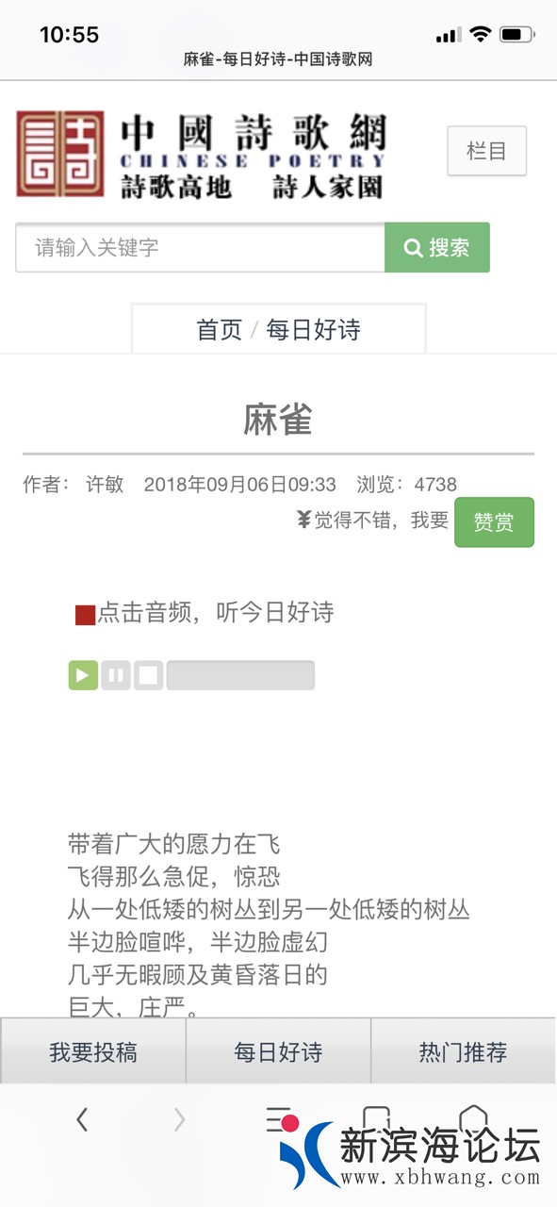Tap the browser forward arrow
The image size is (557, 1207).
pos(179,1119)
